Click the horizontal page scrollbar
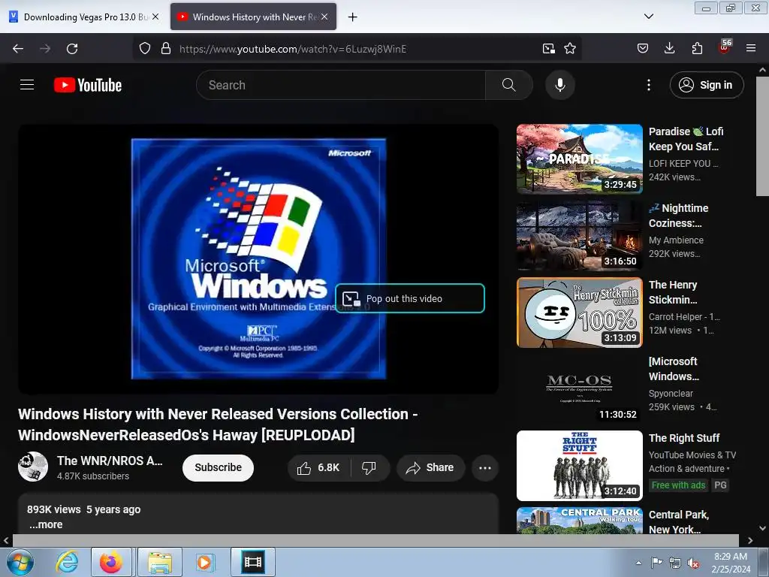The width and height of the screenshot is (769, 577). pos(375,540)
